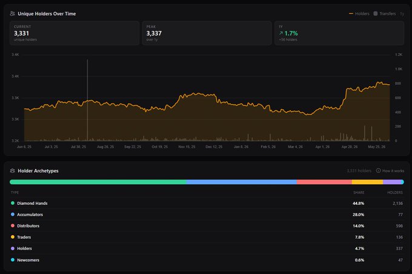Select the Holders archetype row label
Screen dimensions: 412x274
pos(24,249)
